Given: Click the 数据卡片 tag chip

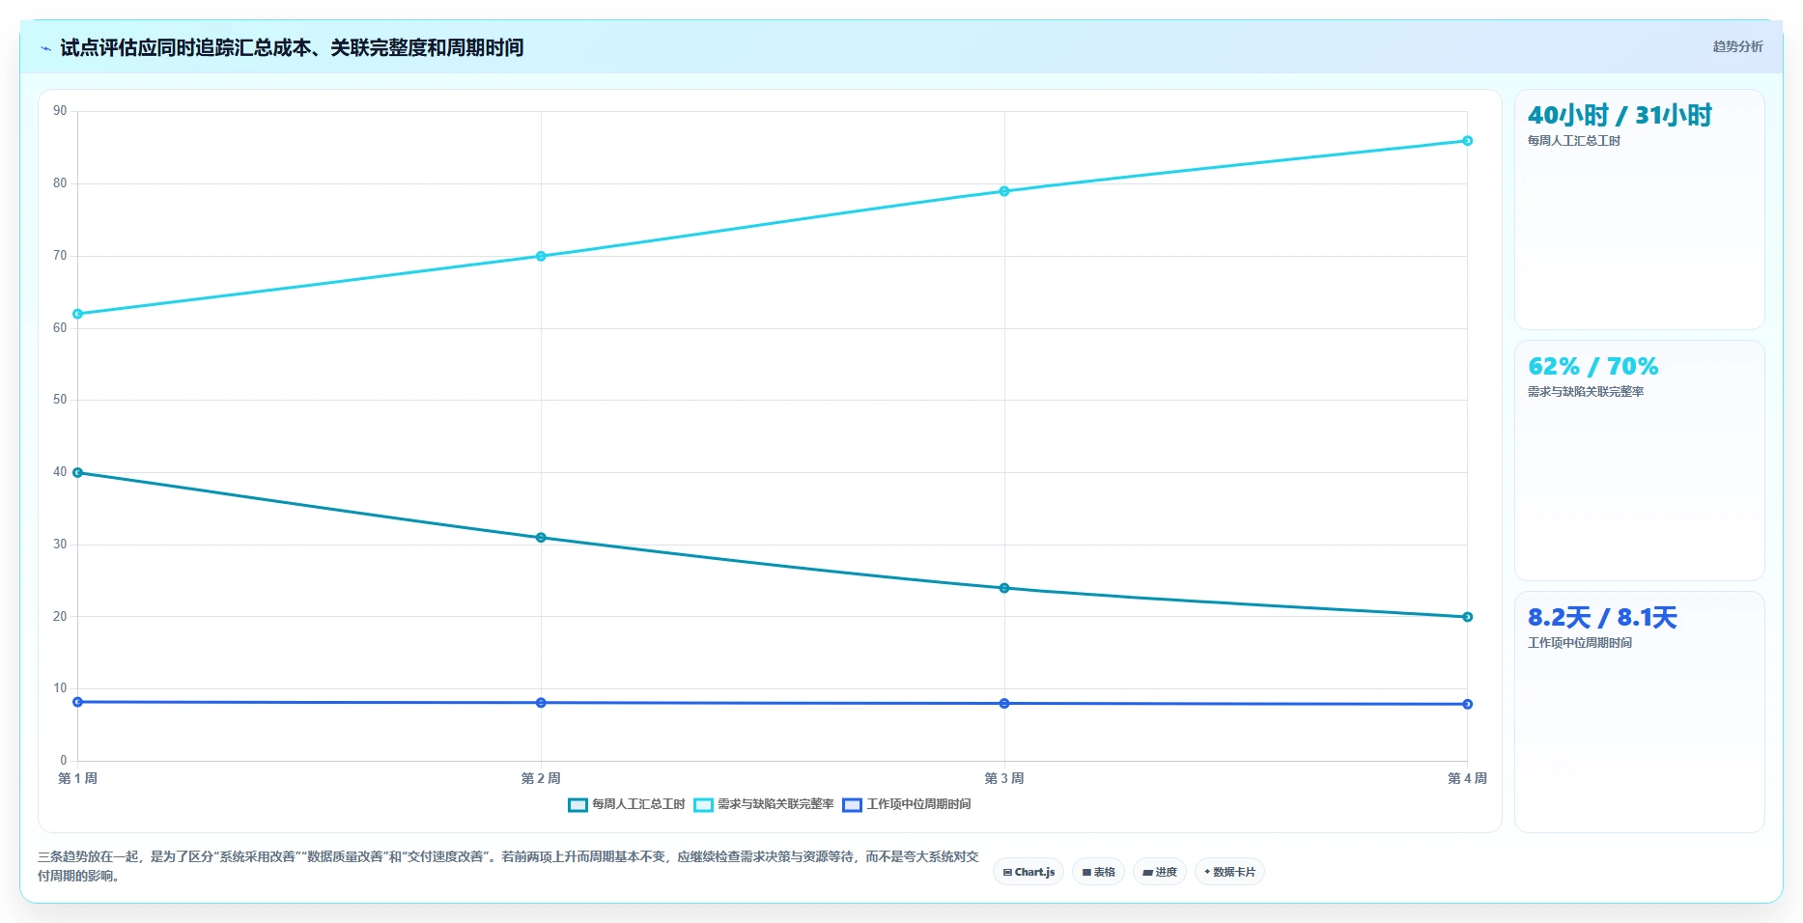Looking at the screenshot, I should click(x=1229, y=872).
